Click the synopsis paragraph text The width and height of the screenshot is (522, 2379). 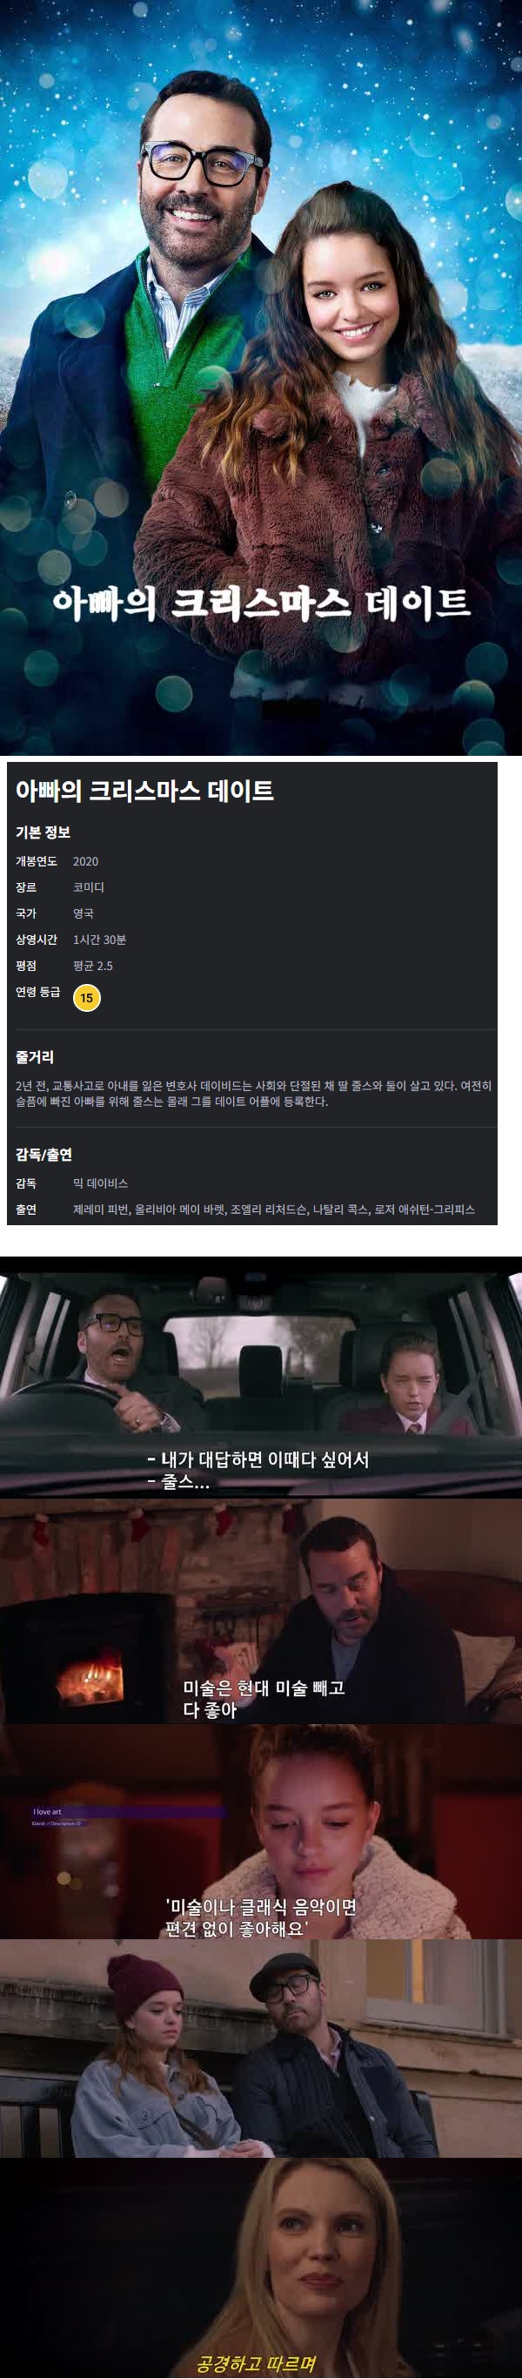[x=254, y=1093]
